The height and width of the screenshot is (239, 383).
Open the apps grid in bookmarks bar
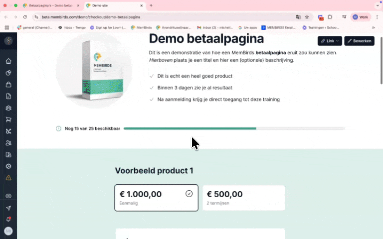coord(7,27)
